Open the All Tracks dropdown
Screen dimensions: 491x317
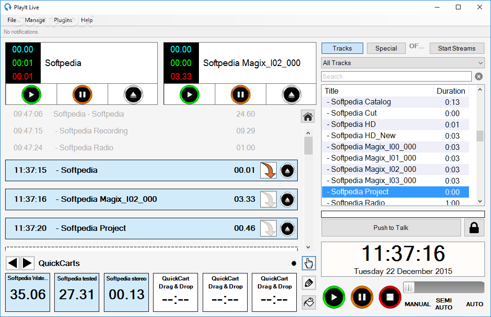[403, 63]
